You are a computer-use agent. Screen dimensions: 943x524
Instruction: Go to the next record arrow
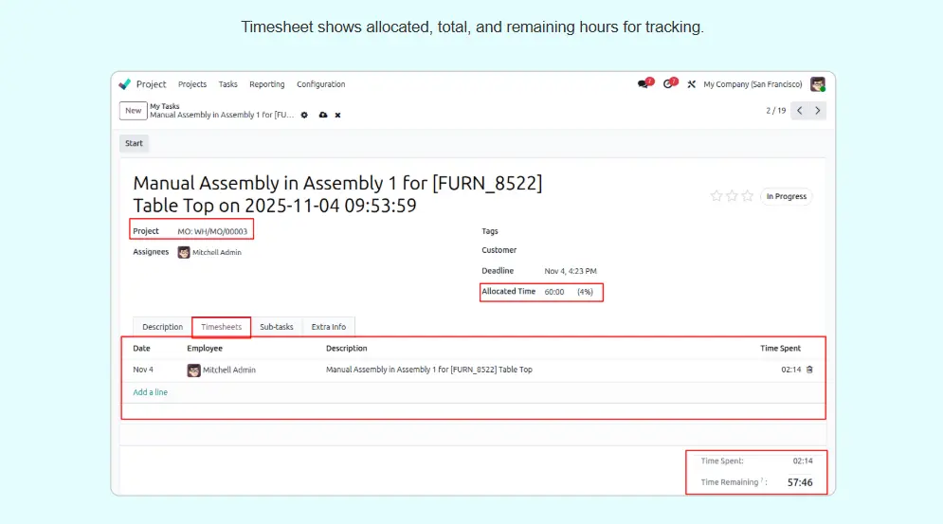pos(818,111)
